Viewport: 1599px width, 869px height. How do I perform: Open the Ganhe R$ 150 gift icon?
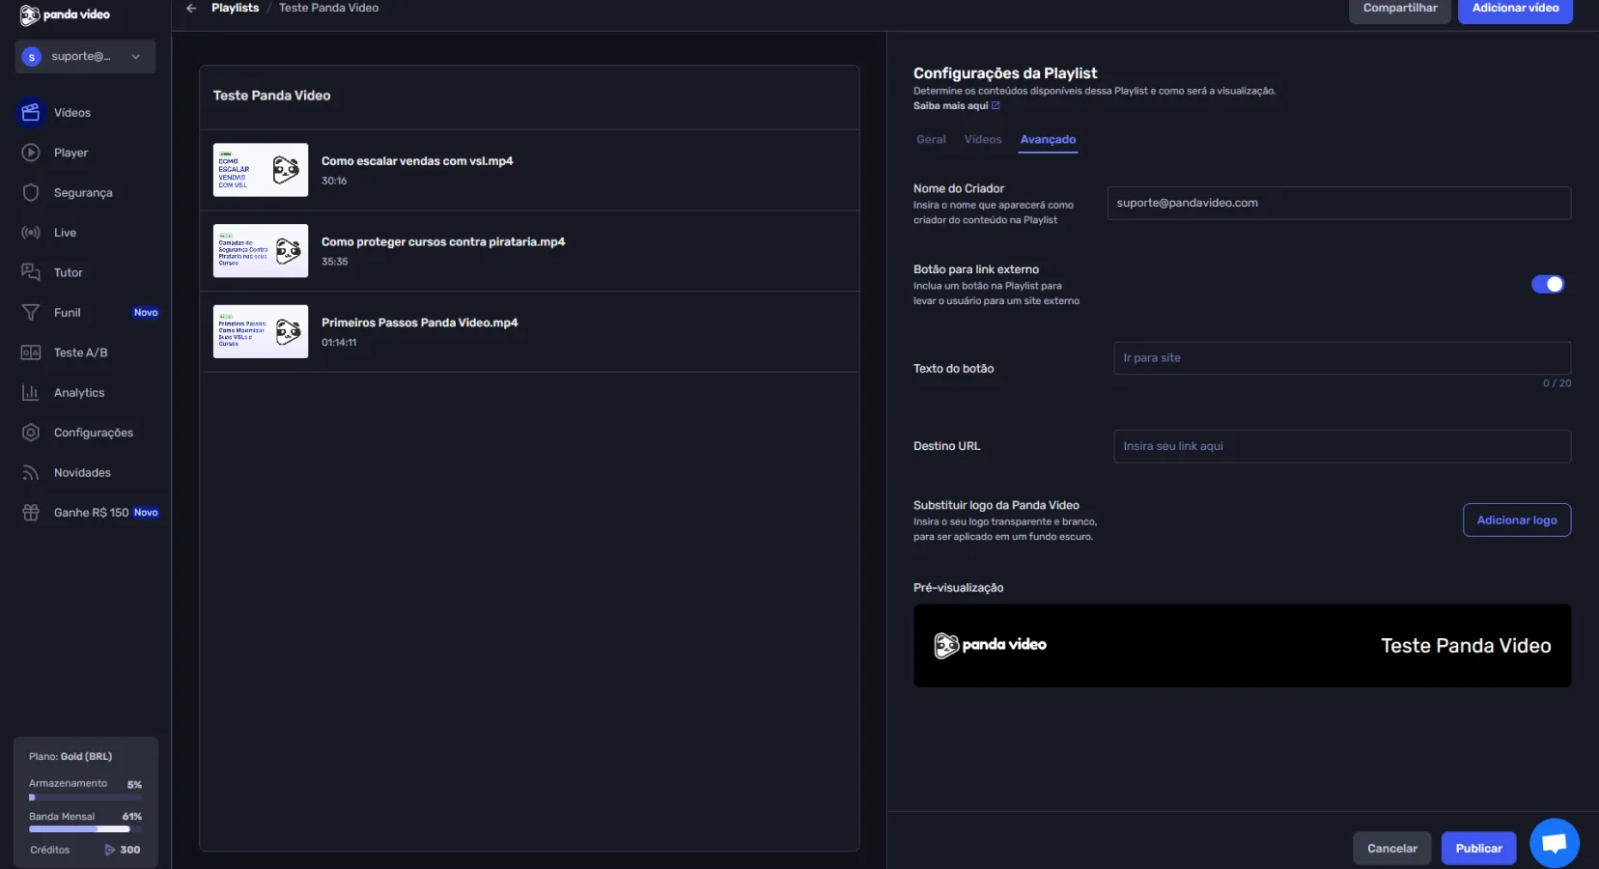coord(31,513)
